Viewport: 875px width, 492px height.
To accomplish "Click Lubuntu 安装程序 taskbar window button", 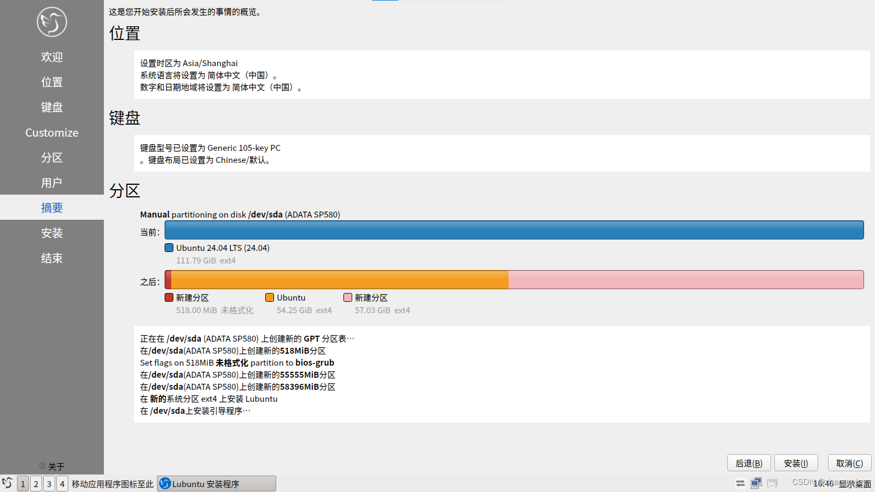I will [217, 484].
